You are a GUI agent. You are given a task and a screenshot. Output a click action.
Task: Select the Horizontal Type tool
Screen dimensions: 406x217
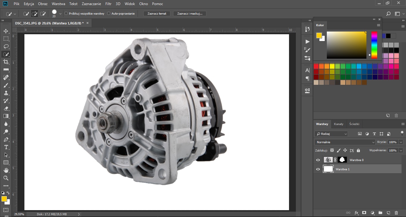pyautogui.click(x=6, y=147)
